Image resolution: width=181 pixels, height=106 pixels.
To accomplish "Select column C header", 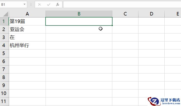I will 125,14.
